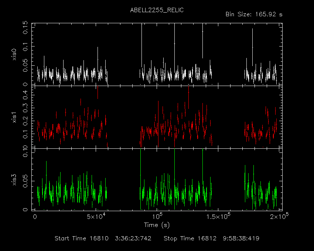314x251 pixels.
Task: Click the 'Time (s)' x-axis title
Action: [x=157, y=225]
